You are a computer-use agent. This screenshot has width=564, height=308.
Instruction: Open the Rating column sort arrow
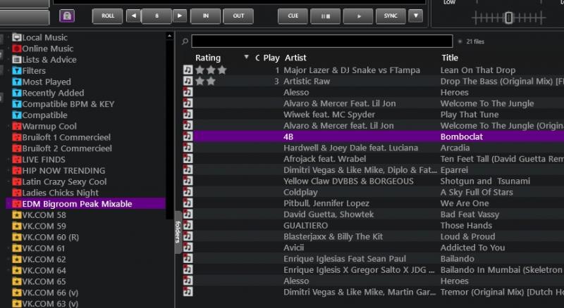click(246, 57)
